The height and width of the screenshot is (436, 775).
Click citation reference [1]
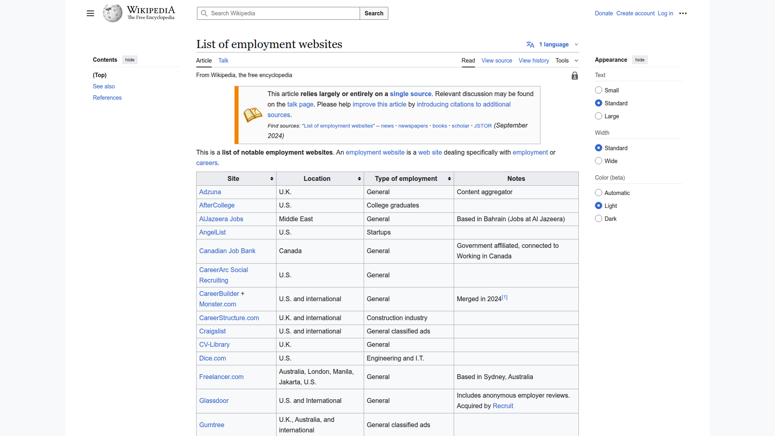click(x=505, y=298)
